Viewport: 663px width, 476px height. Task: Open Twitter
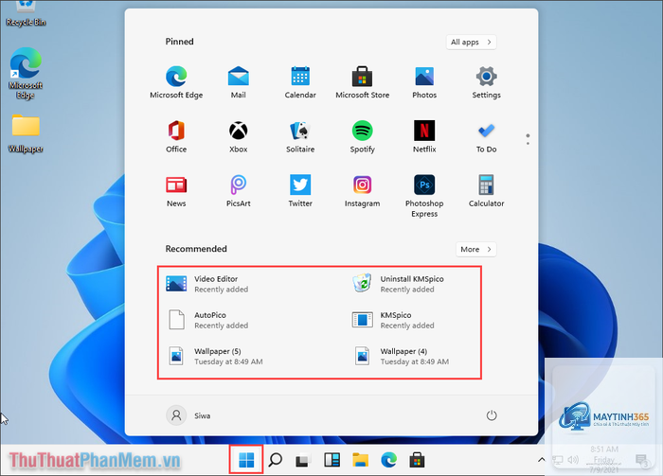(x=300, y=191)
